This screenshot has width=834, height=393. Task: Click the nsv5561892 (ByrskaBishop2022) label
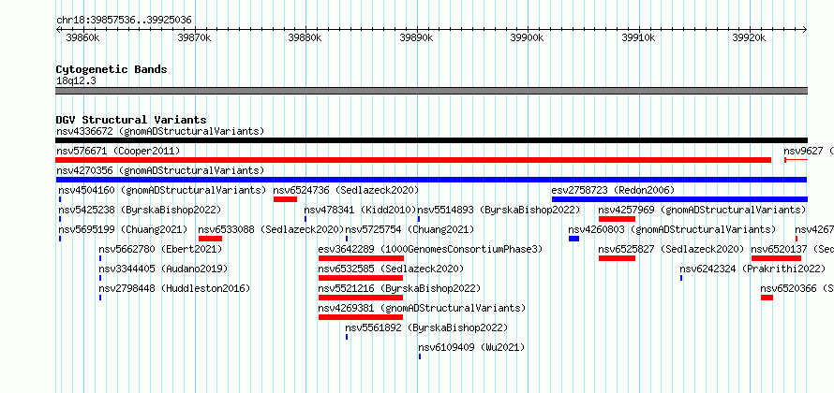(x=426, y=327)
